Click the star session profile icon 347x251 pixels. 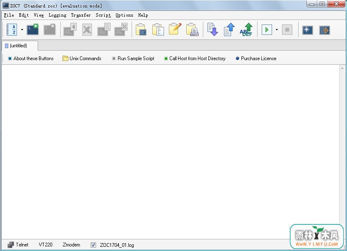click(308, 30)
